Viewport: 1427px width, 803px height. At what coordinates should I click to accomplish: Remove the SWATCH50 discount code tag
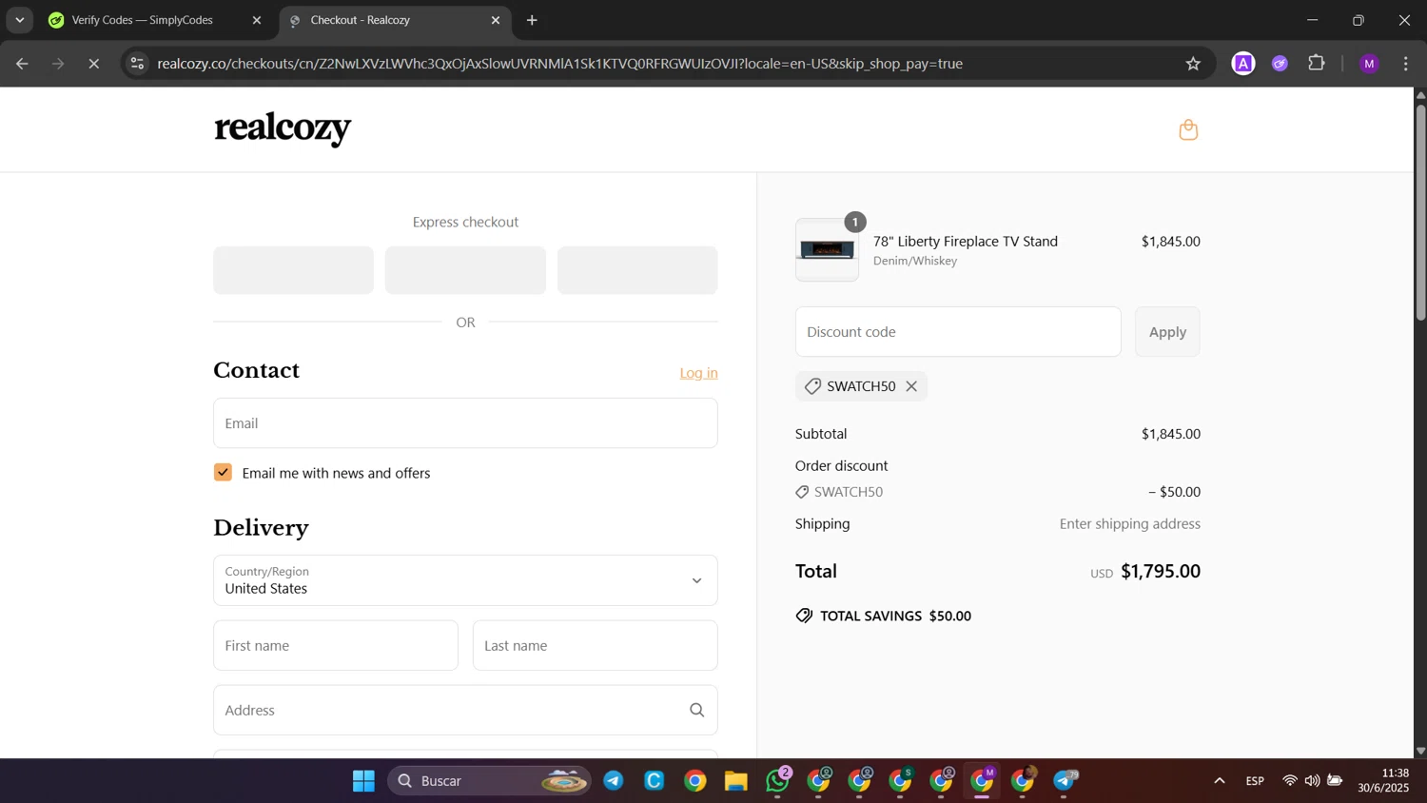[911, 386]
